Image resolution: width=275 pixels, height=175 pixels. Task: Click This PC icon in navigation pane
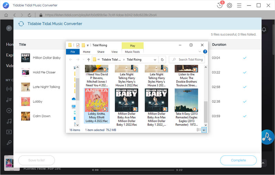(x=74, y=106)
